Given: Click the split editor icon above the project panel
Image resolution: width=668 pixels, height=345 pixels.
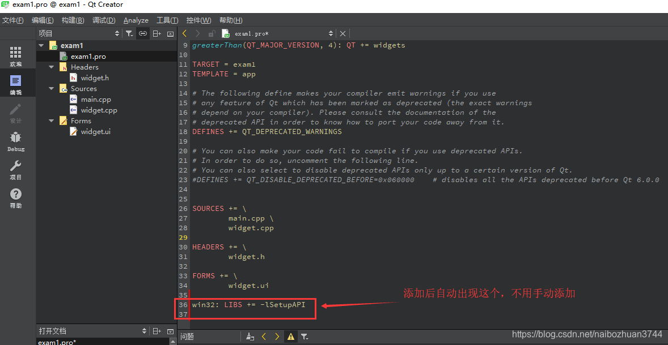Looking at the screenshot, I should (157, 33).
